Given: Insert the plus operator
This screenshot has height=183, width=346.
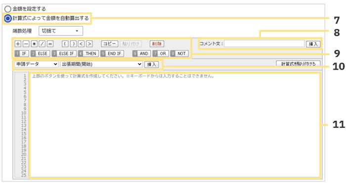Looking at the screenshot, I should pyautogui.click(x=18, y=44).
